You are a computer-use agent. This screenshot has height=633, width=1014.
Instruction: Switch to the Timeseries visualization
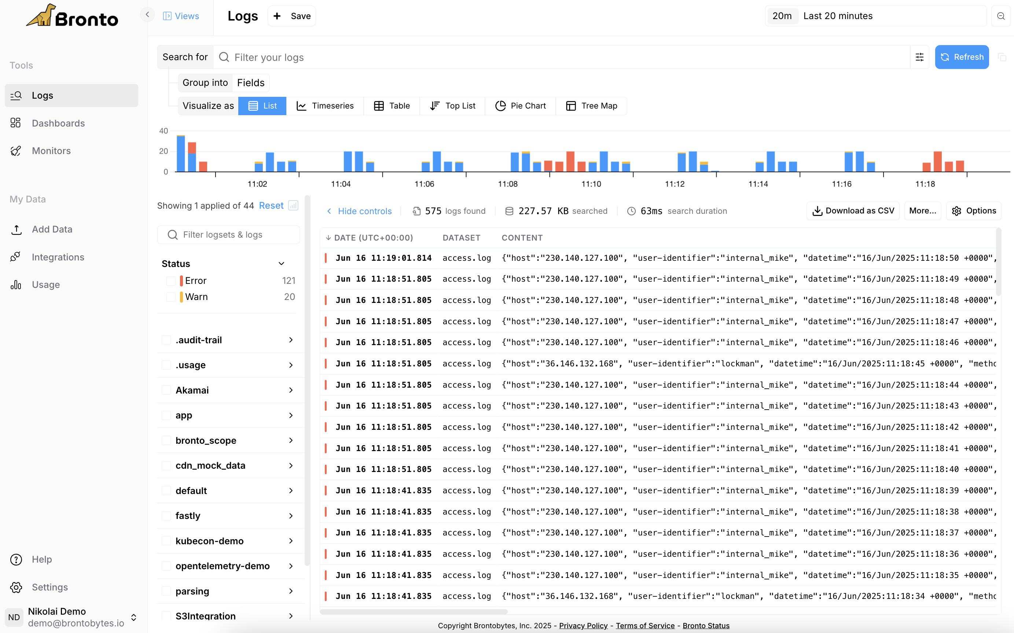coord(326,106)
